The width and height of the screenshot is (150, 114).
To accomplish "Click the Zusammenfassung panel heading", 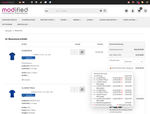I will click(116, 44).
